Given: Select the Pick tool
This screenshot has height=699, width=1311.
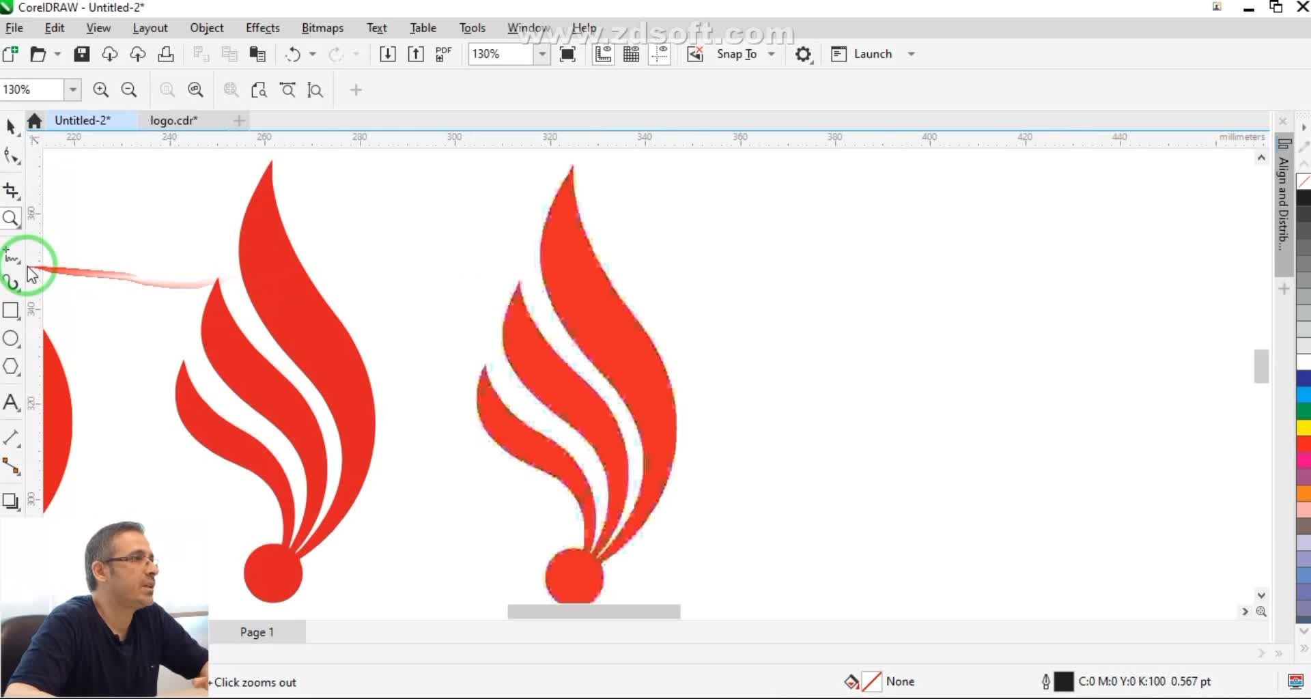Looking at the screenshot, I should (x=11, y=127).
